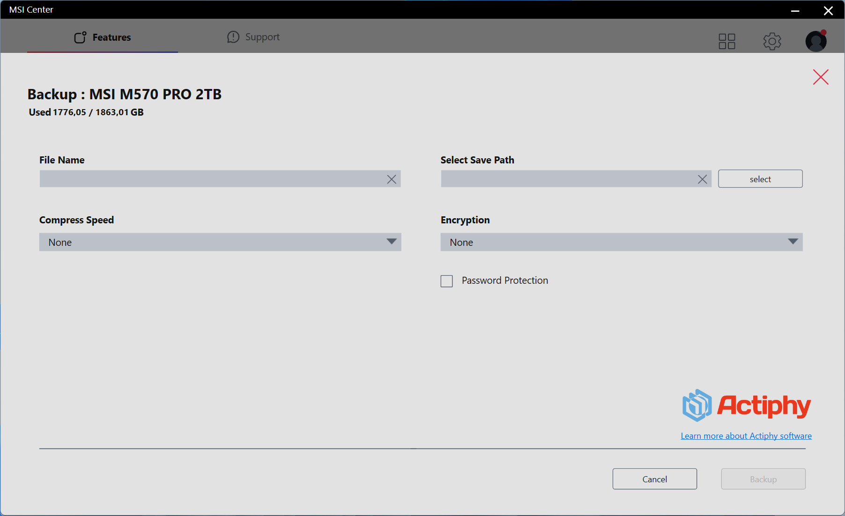Open Learn more about Actiphy software link

(x=746, y=436)
